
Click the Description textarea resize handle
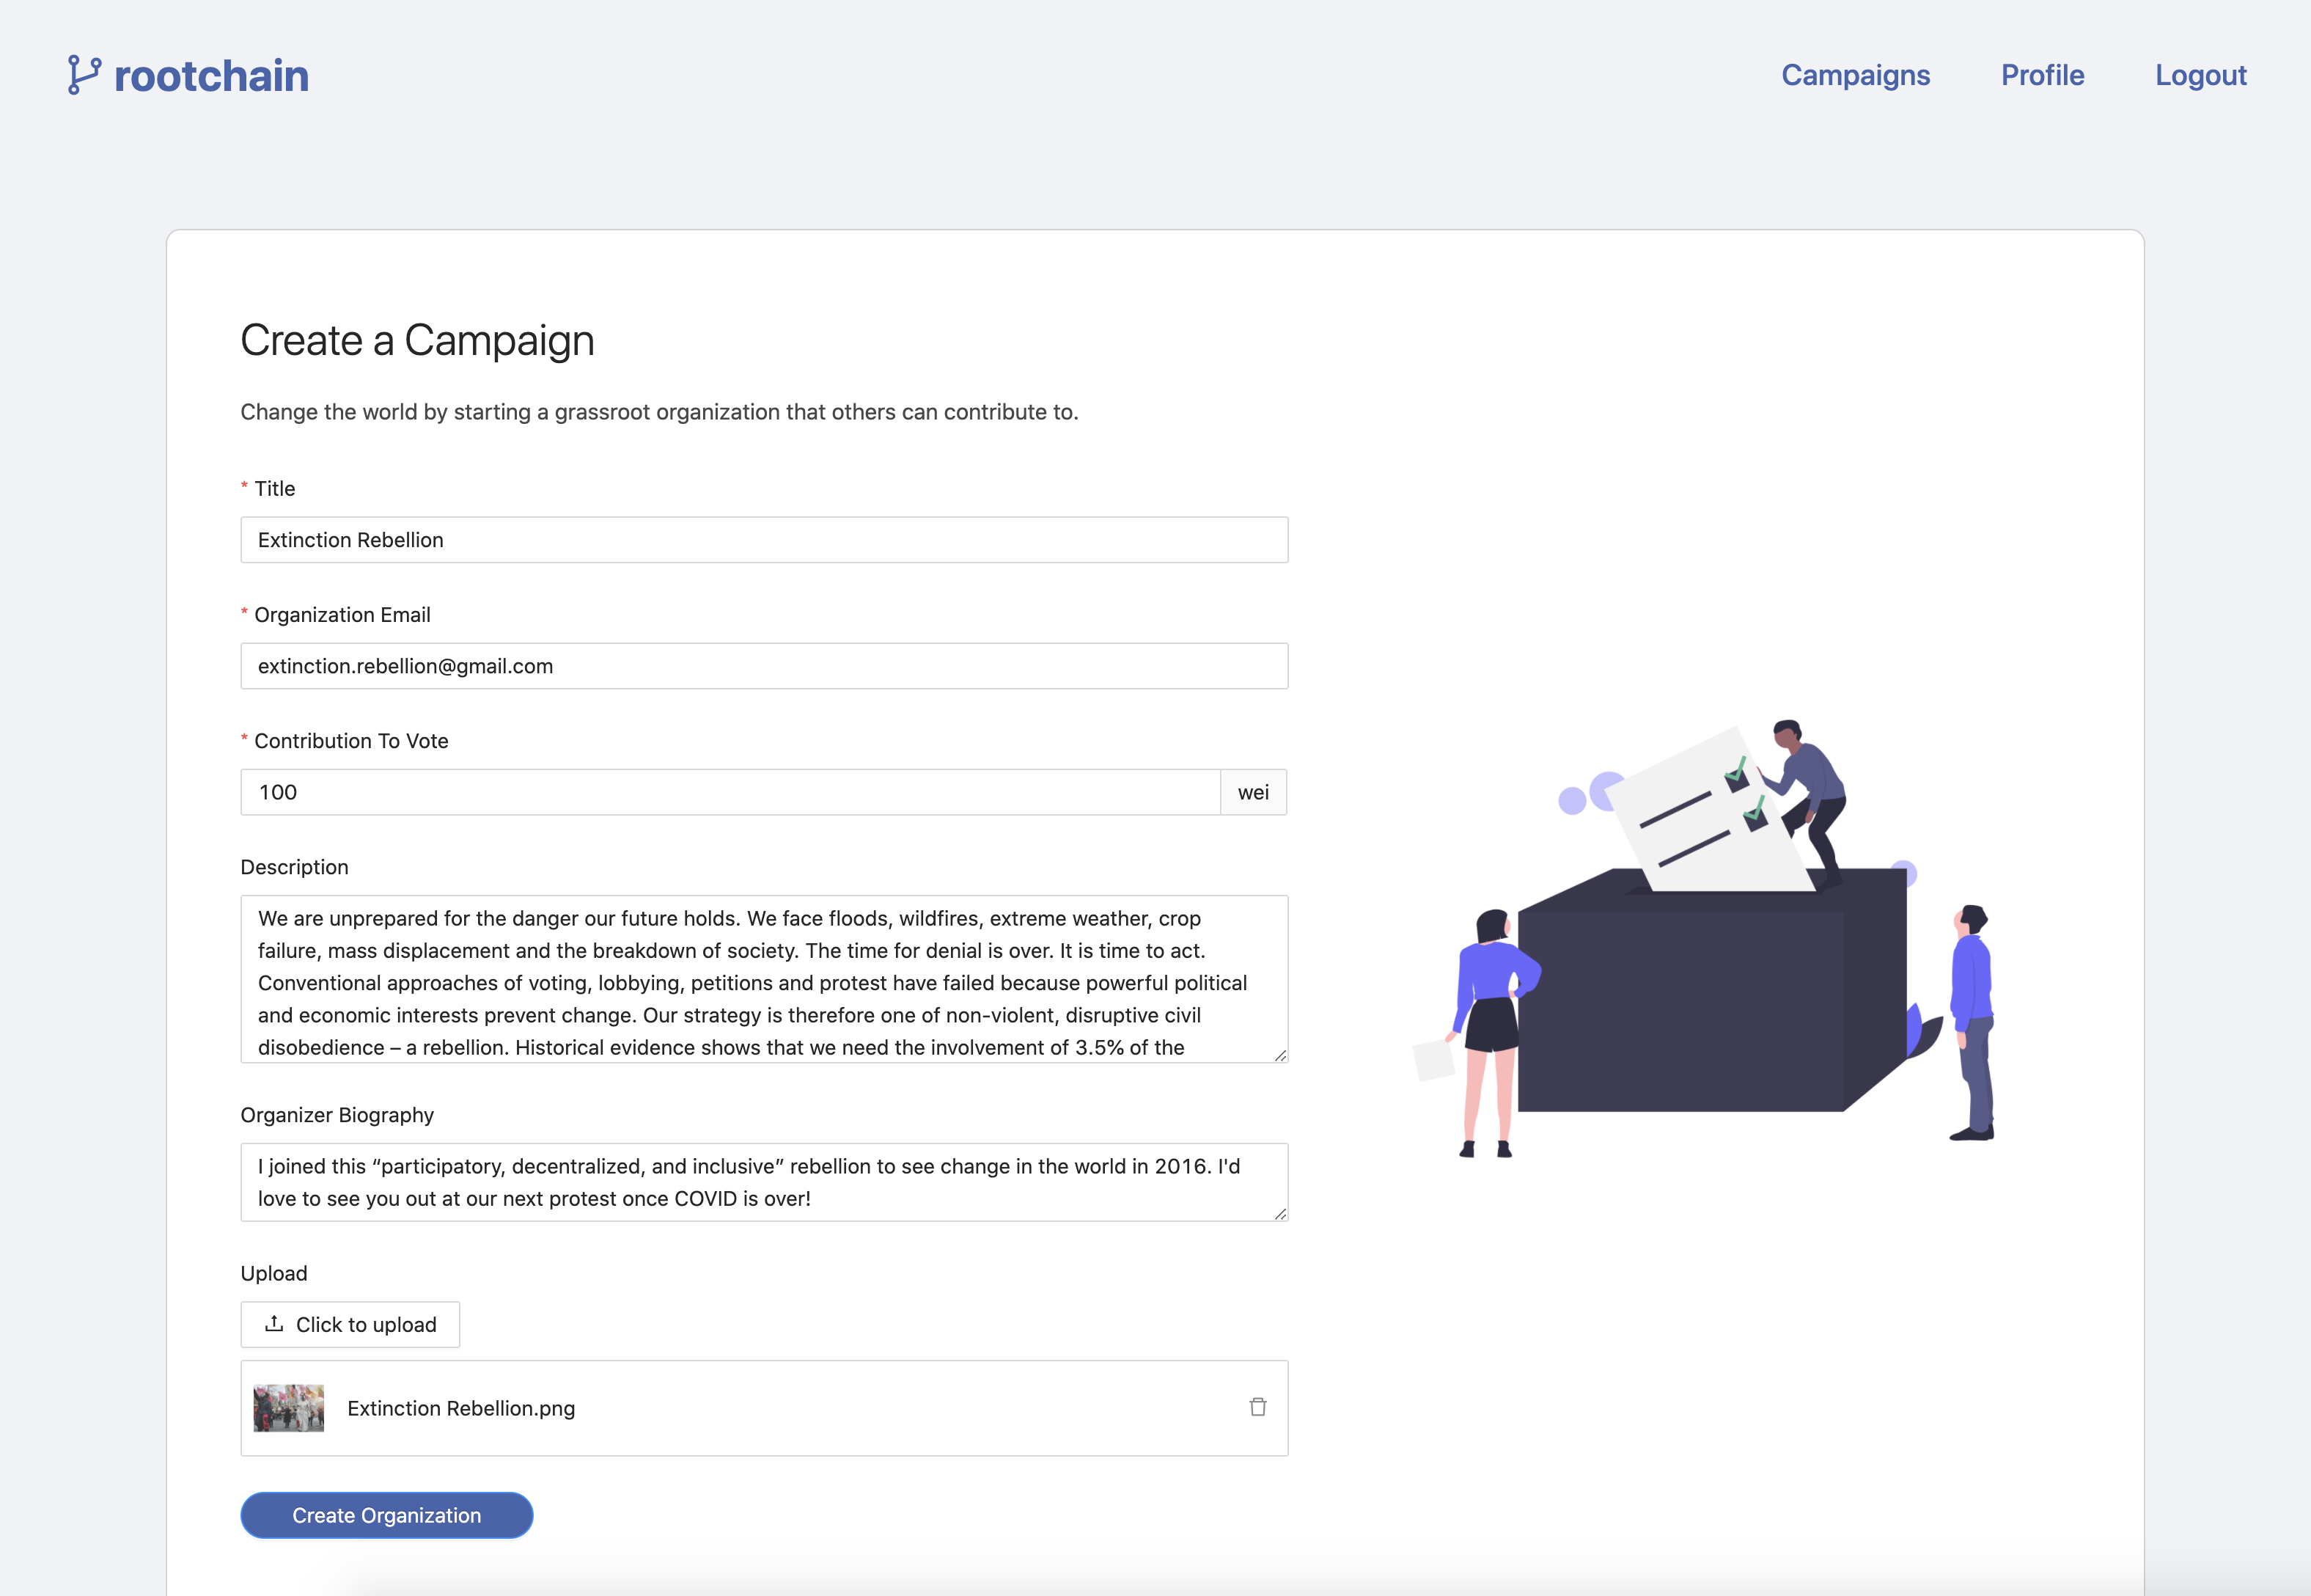click(1279, 1055)
